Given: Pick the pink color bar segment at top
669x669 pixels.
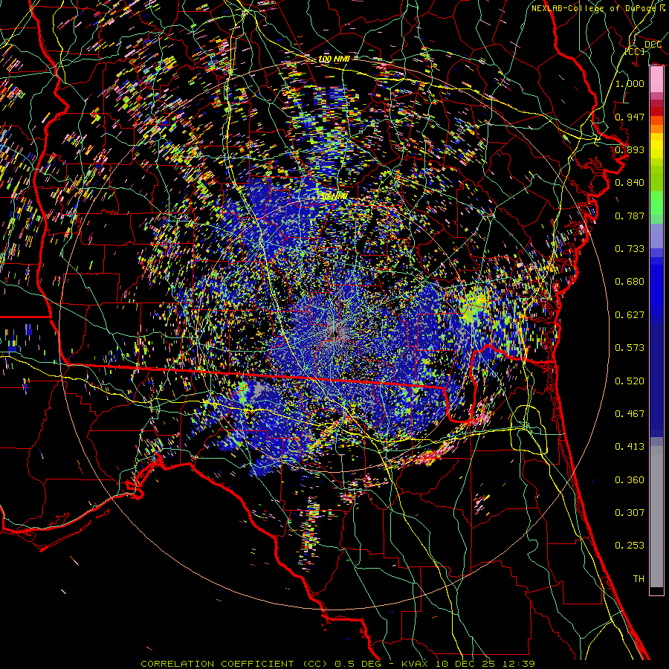Looking at the screenshot, I should click(656, 80).
